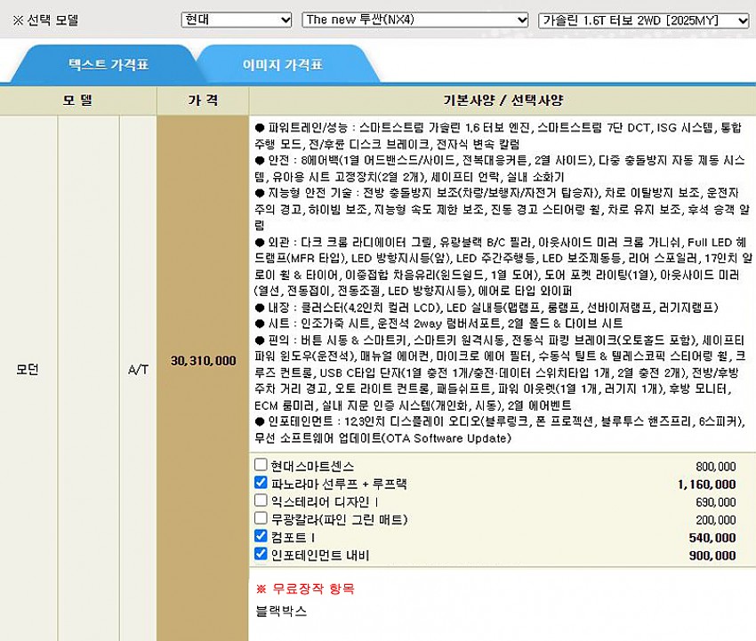Click the A/T transmission cell
This screenshot has height=641, width=756.
tap(138, 367)
